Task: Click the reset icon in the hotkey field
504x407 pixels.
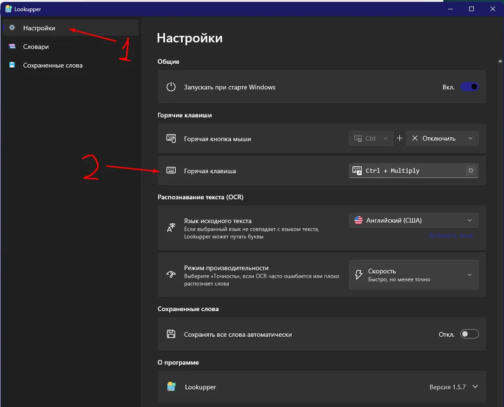Action: [x=471, y=170]
